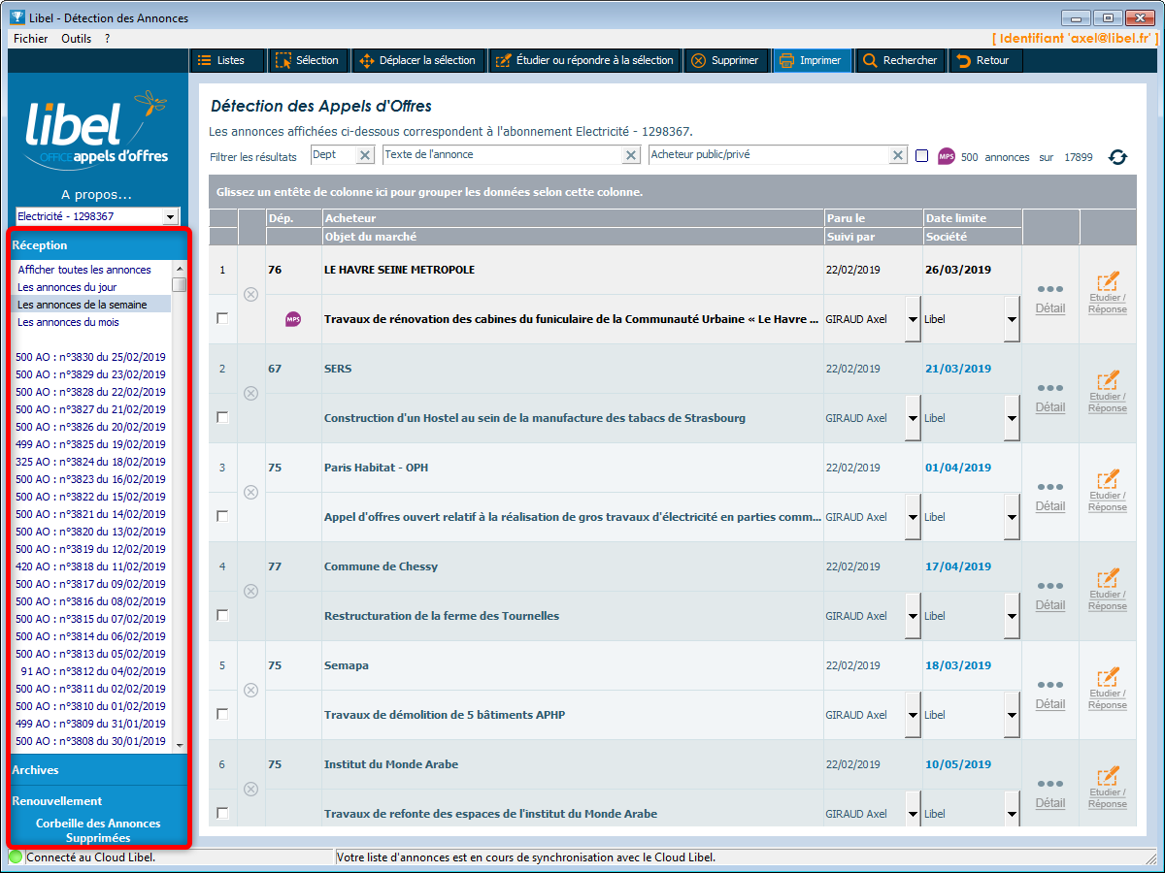Viewport: 1165px width, 873px height.
Task: Refresh the announcements list with sync icon
Action: point(1117,157)
